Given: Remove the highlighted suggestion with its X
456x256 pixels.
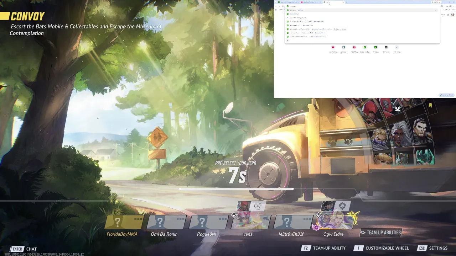Looking at the screenshot, I should pyautogui.click(x=435, y=10).
